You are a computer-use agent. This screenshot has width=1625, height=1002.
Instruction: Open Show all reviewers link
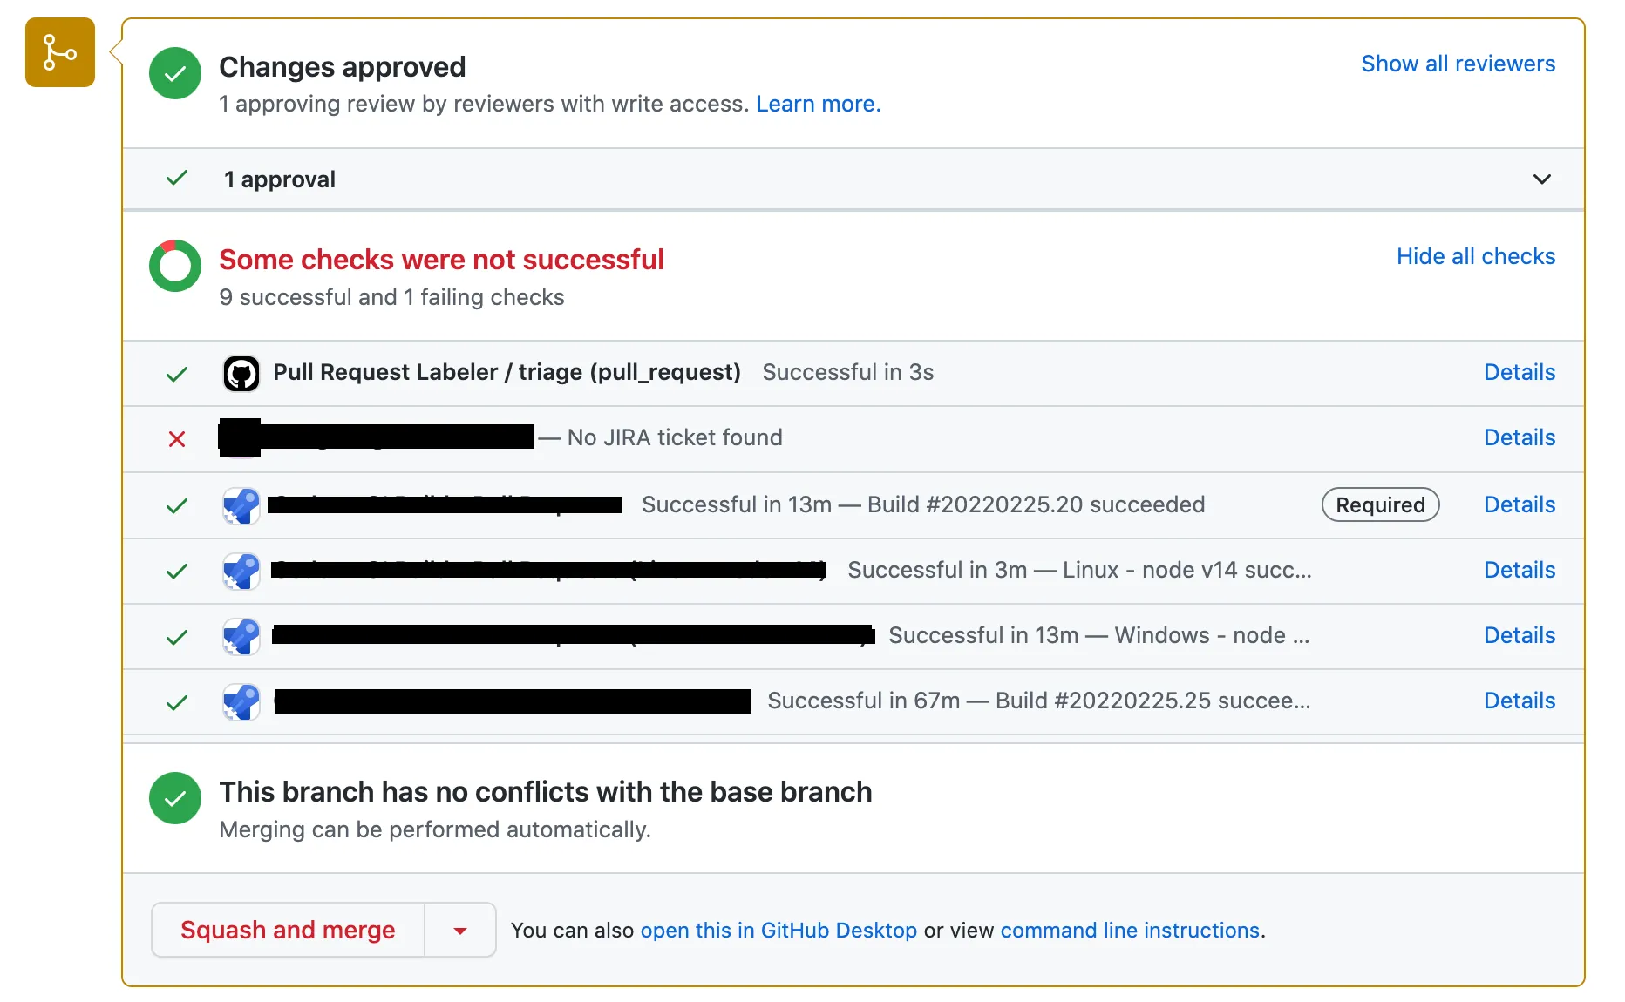pyautogui.click(x=1458, y=64)
